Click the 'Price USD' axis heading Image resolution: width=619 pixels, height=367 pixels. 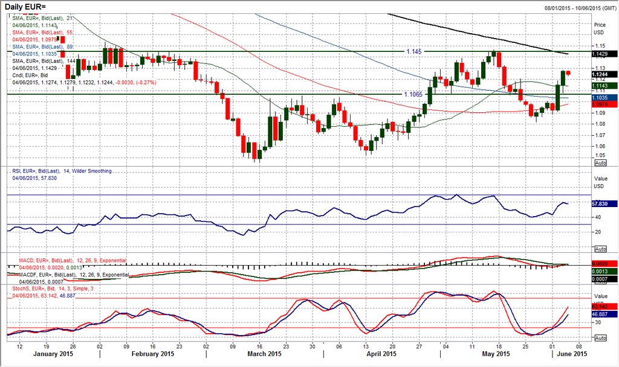600,28
